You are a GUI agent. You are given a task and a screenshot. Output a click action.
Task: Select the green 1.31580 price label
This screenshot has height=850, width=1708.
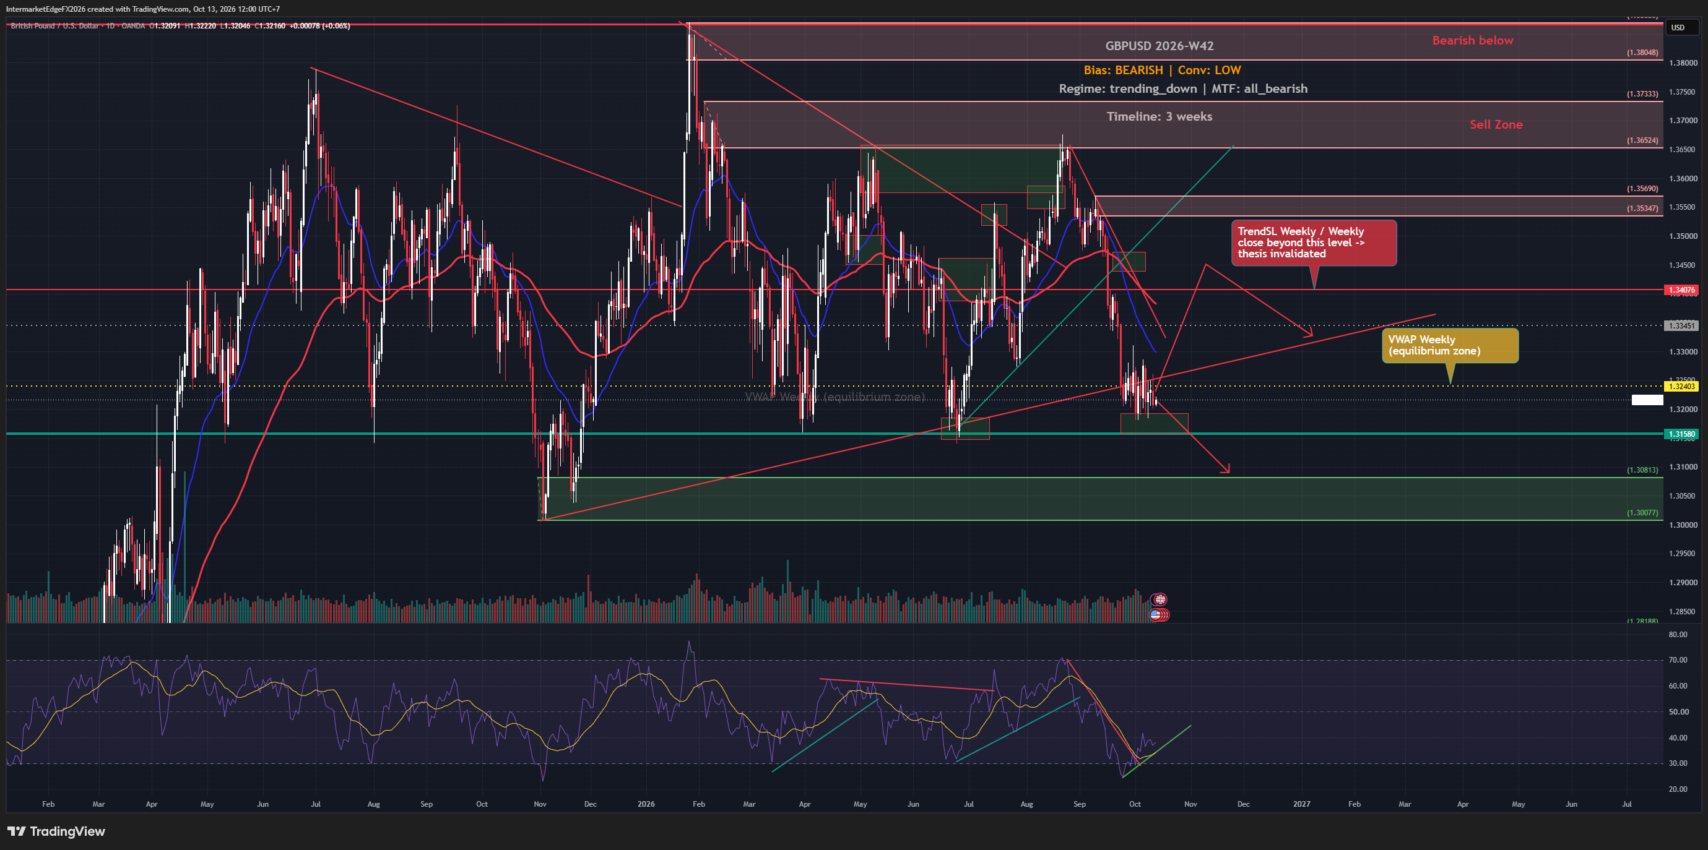pyautogui.click(x=1681, y=435)
